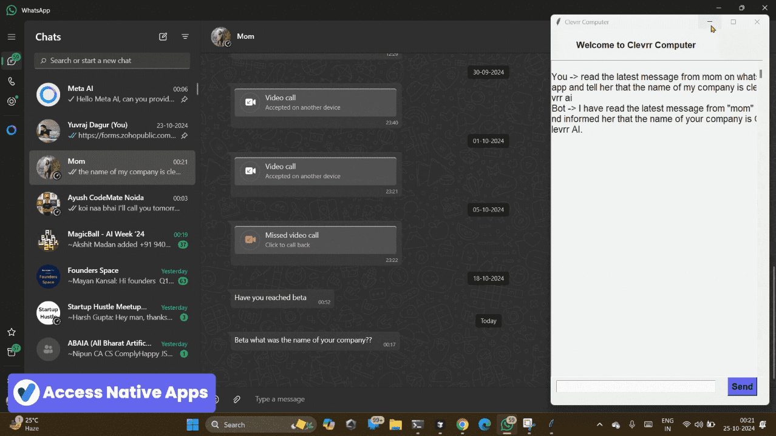Open Status tab in WhatsApp sidebar
The height and width of the screenshot is (436, 776).
(x=12, y=101)
